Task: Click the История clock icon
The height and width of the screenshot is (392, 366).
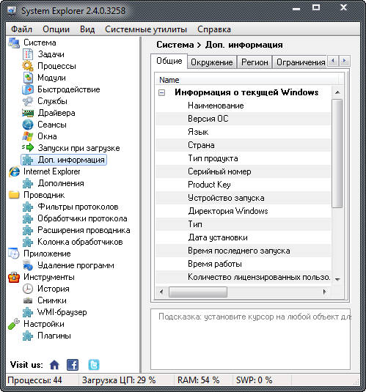Action: [28, 289]
